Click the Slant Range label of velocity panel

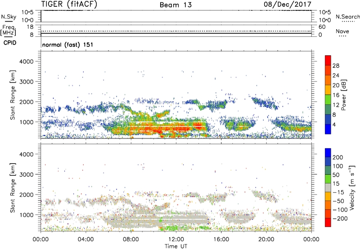coord(13,187)
